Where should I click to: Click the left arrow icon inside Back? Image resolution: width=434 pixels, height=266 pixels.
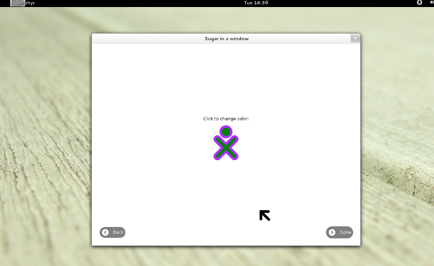coord(105,232)
